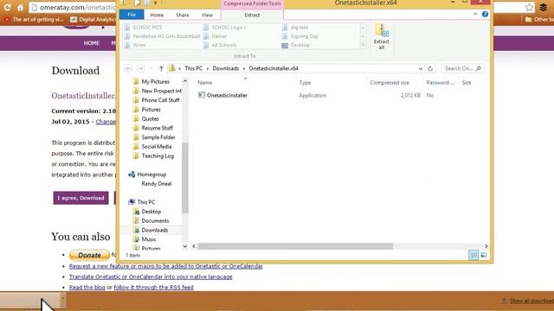This screenshot has width=554, height=311.
Task: Open recent locations dropdown beside forward arrow
Action: pyautogui.click(x=151, y=68)
